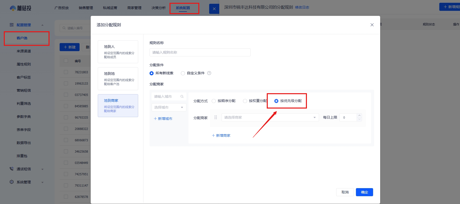Open the 选择城市 dropdown
Viewport: 460px width, 204px height.
(169, 107)
